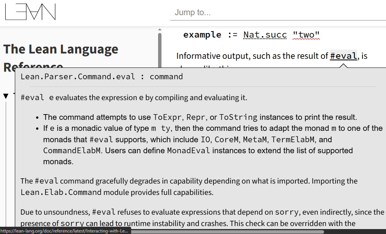
Task: Click MonadEval in the tooltip text
Action: tap(188, 151)
